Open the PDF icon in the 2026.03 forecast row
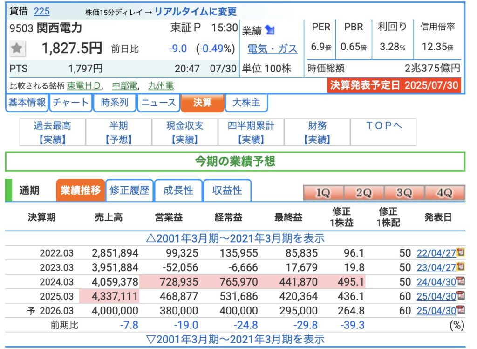Screen dimensions: 477x349 [x=461, y=310]
